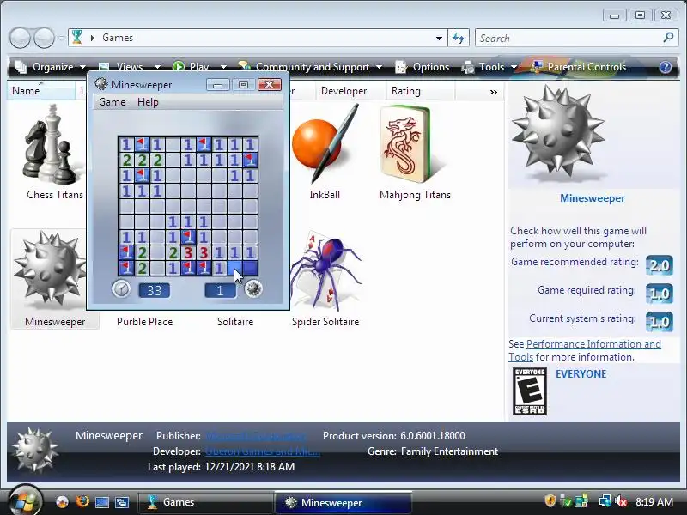The width and height of the screenshot is (687, 515).
Task: Expand the Views dropdown arrow
Action: point(157,67)
